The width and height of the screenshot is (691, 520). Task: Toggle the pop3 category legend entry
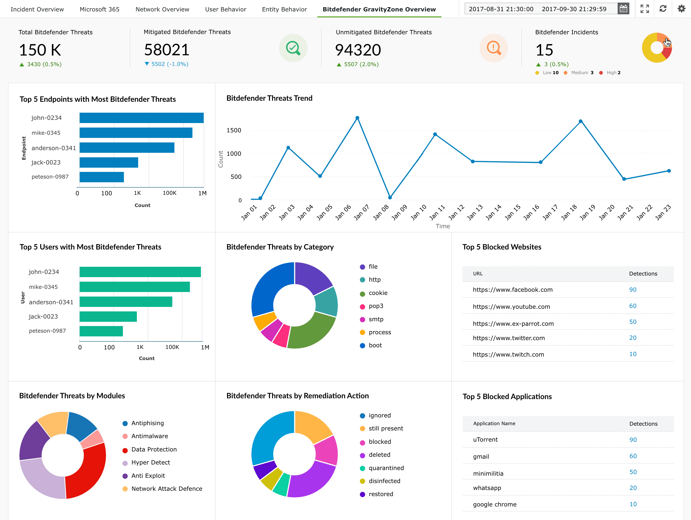click(372, 306)
